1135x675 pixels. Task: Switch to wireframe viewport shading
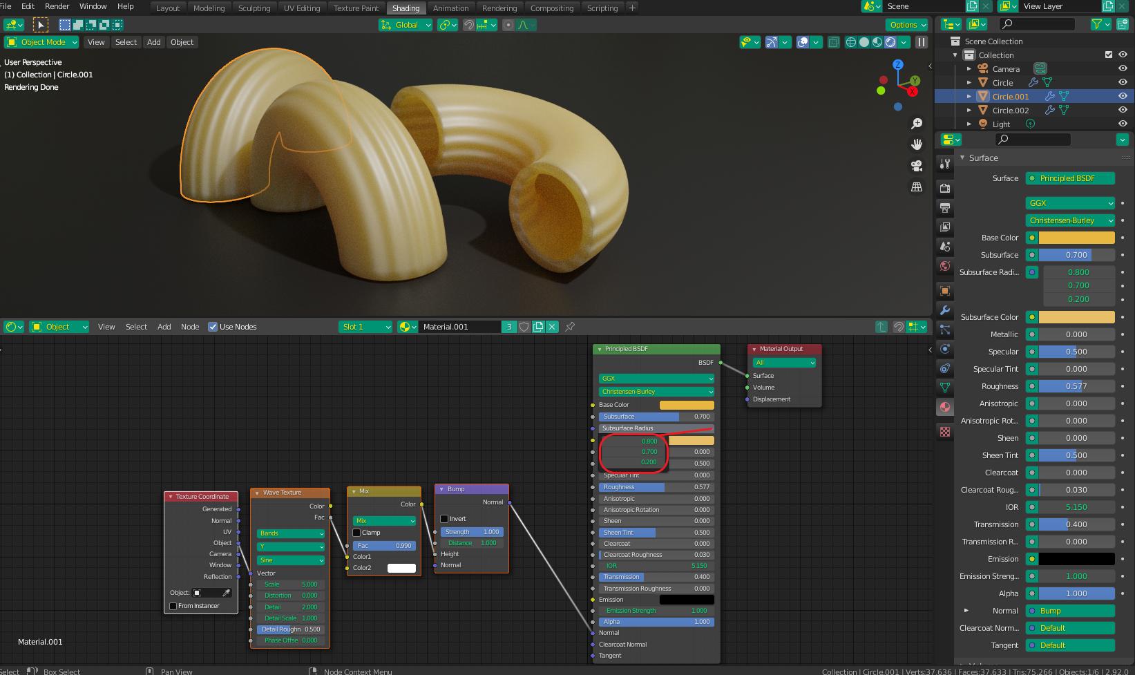[851, 42]
